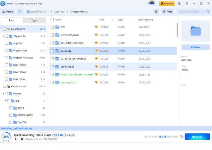The image size is (212, 150).
Task: Go up one directory level arrow
Action: pos(20,12)
